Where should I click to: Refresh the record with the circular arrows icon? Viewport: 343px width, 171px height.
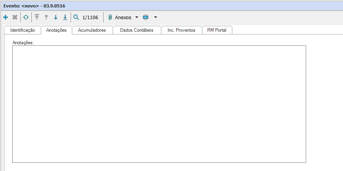pyautogui.click(x=26, y=18)
